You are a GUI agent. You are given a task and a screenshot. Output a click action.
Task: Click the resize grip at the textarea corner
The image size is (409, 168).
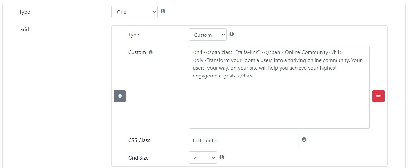click(x=367, y=126)
